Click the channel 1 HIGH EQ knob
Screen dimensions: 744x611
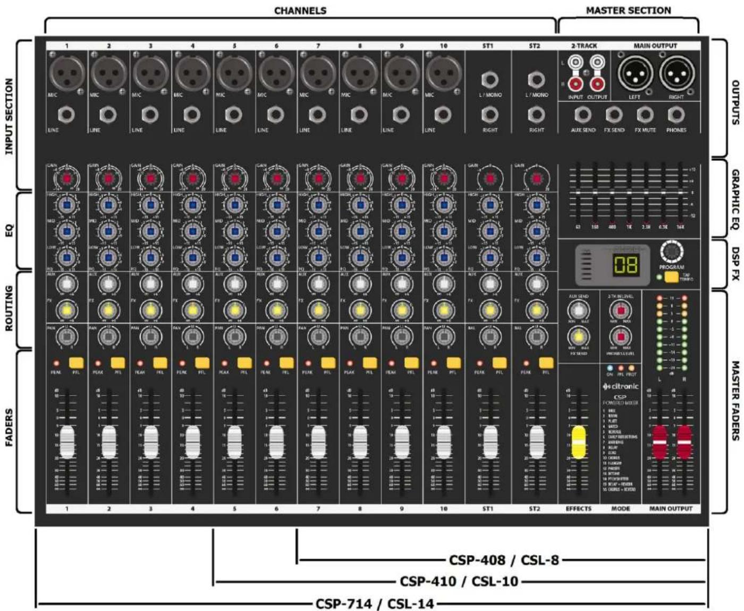(x=66, y=205)
